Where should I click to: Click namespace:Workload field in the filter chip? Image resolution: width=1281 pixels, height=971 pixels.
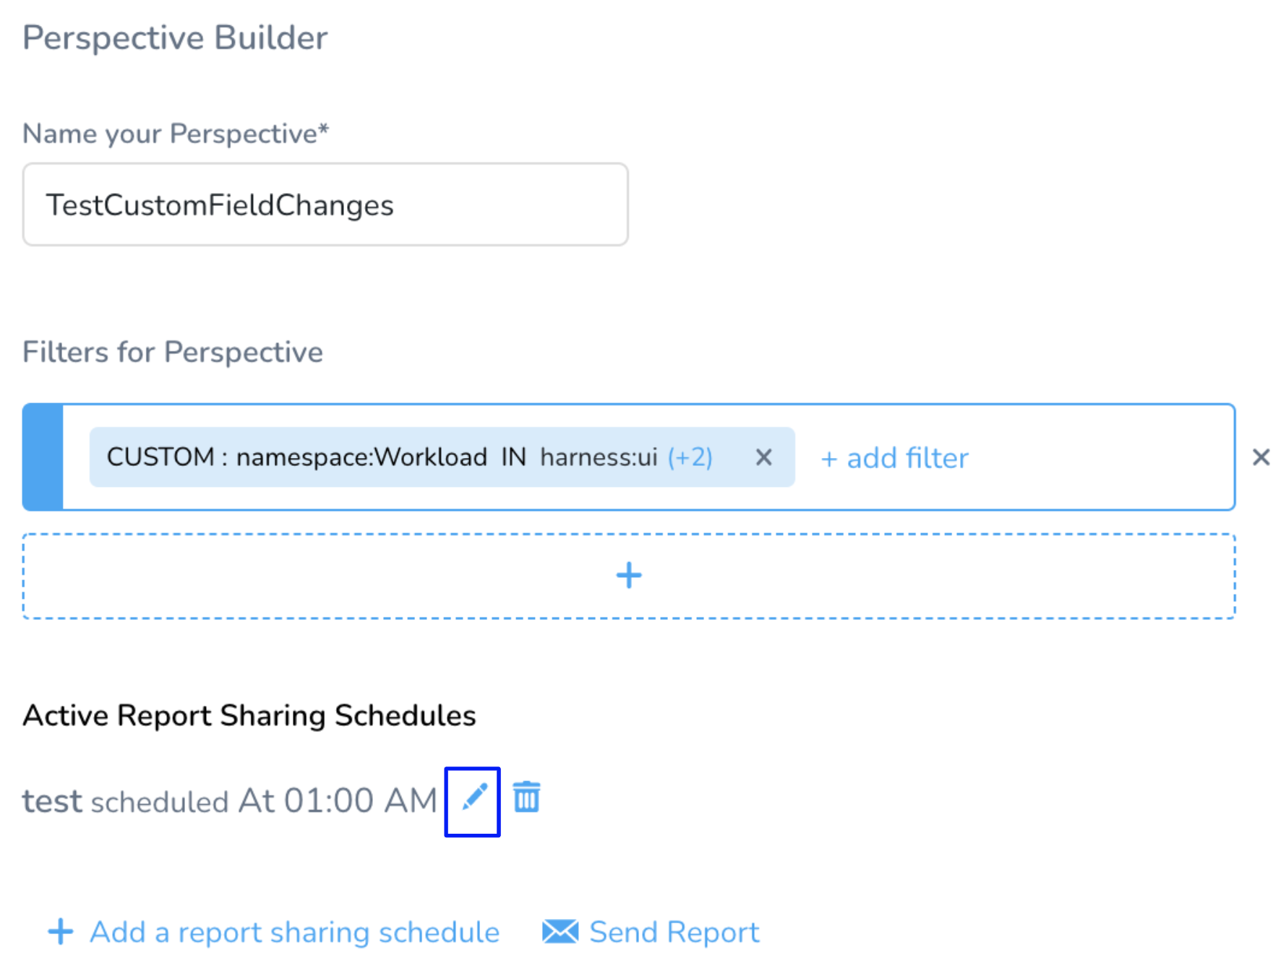coord(361,457)
